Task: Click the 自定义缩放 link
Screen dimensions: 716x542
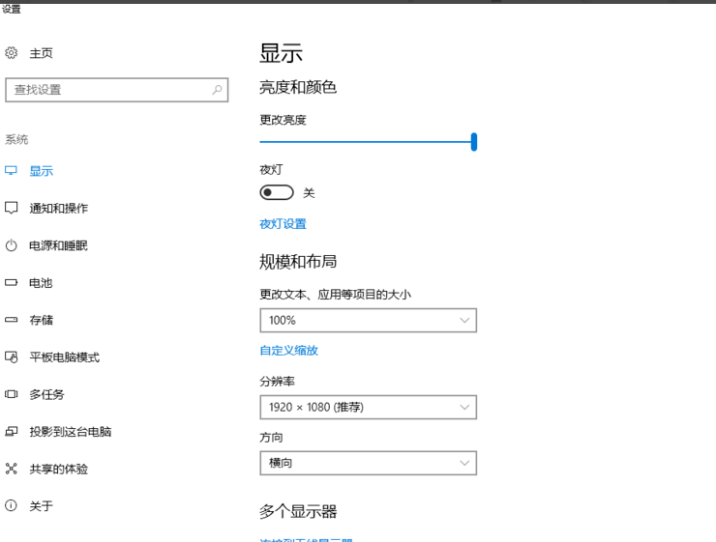Action: 288,351
